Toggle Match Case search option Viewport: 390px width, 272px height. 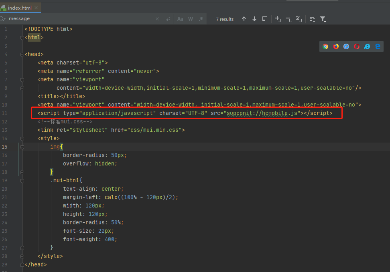[180, 19]
